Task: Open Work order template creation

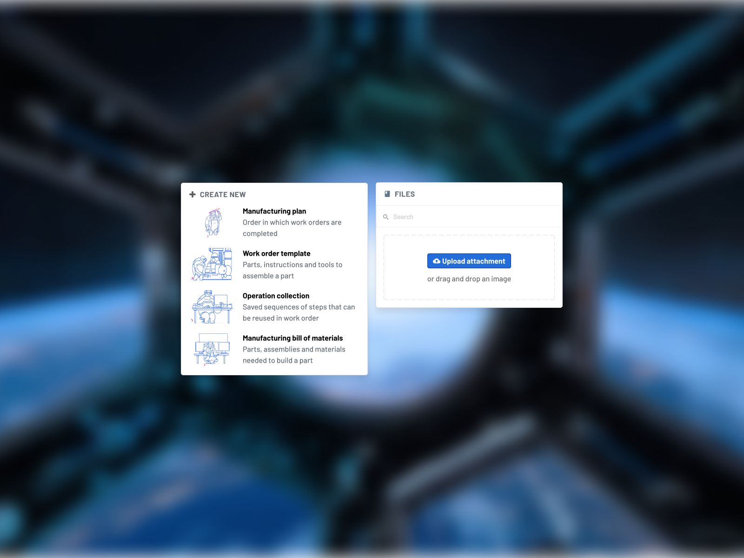Action: point(277,253)
